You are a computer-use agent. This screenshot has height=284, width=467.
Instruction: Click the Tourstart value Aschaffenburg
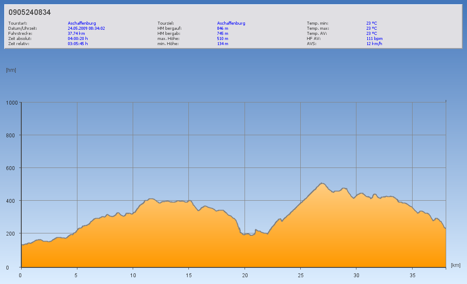(x=82, y=23)
